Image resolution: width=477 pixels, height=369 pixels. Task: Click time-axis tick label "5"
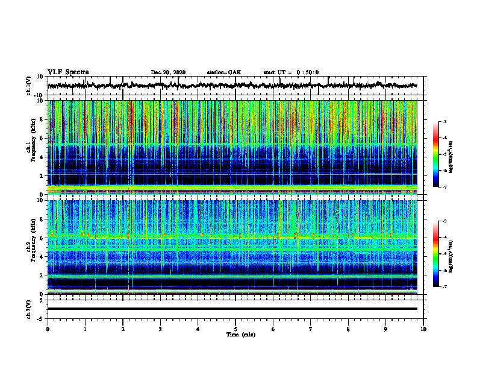coord(235,329)
